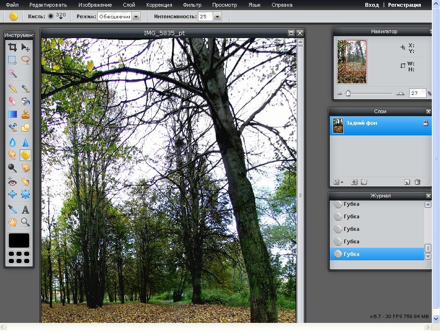Click the Вход login link
440x333 pixels.
pos(372,5)
